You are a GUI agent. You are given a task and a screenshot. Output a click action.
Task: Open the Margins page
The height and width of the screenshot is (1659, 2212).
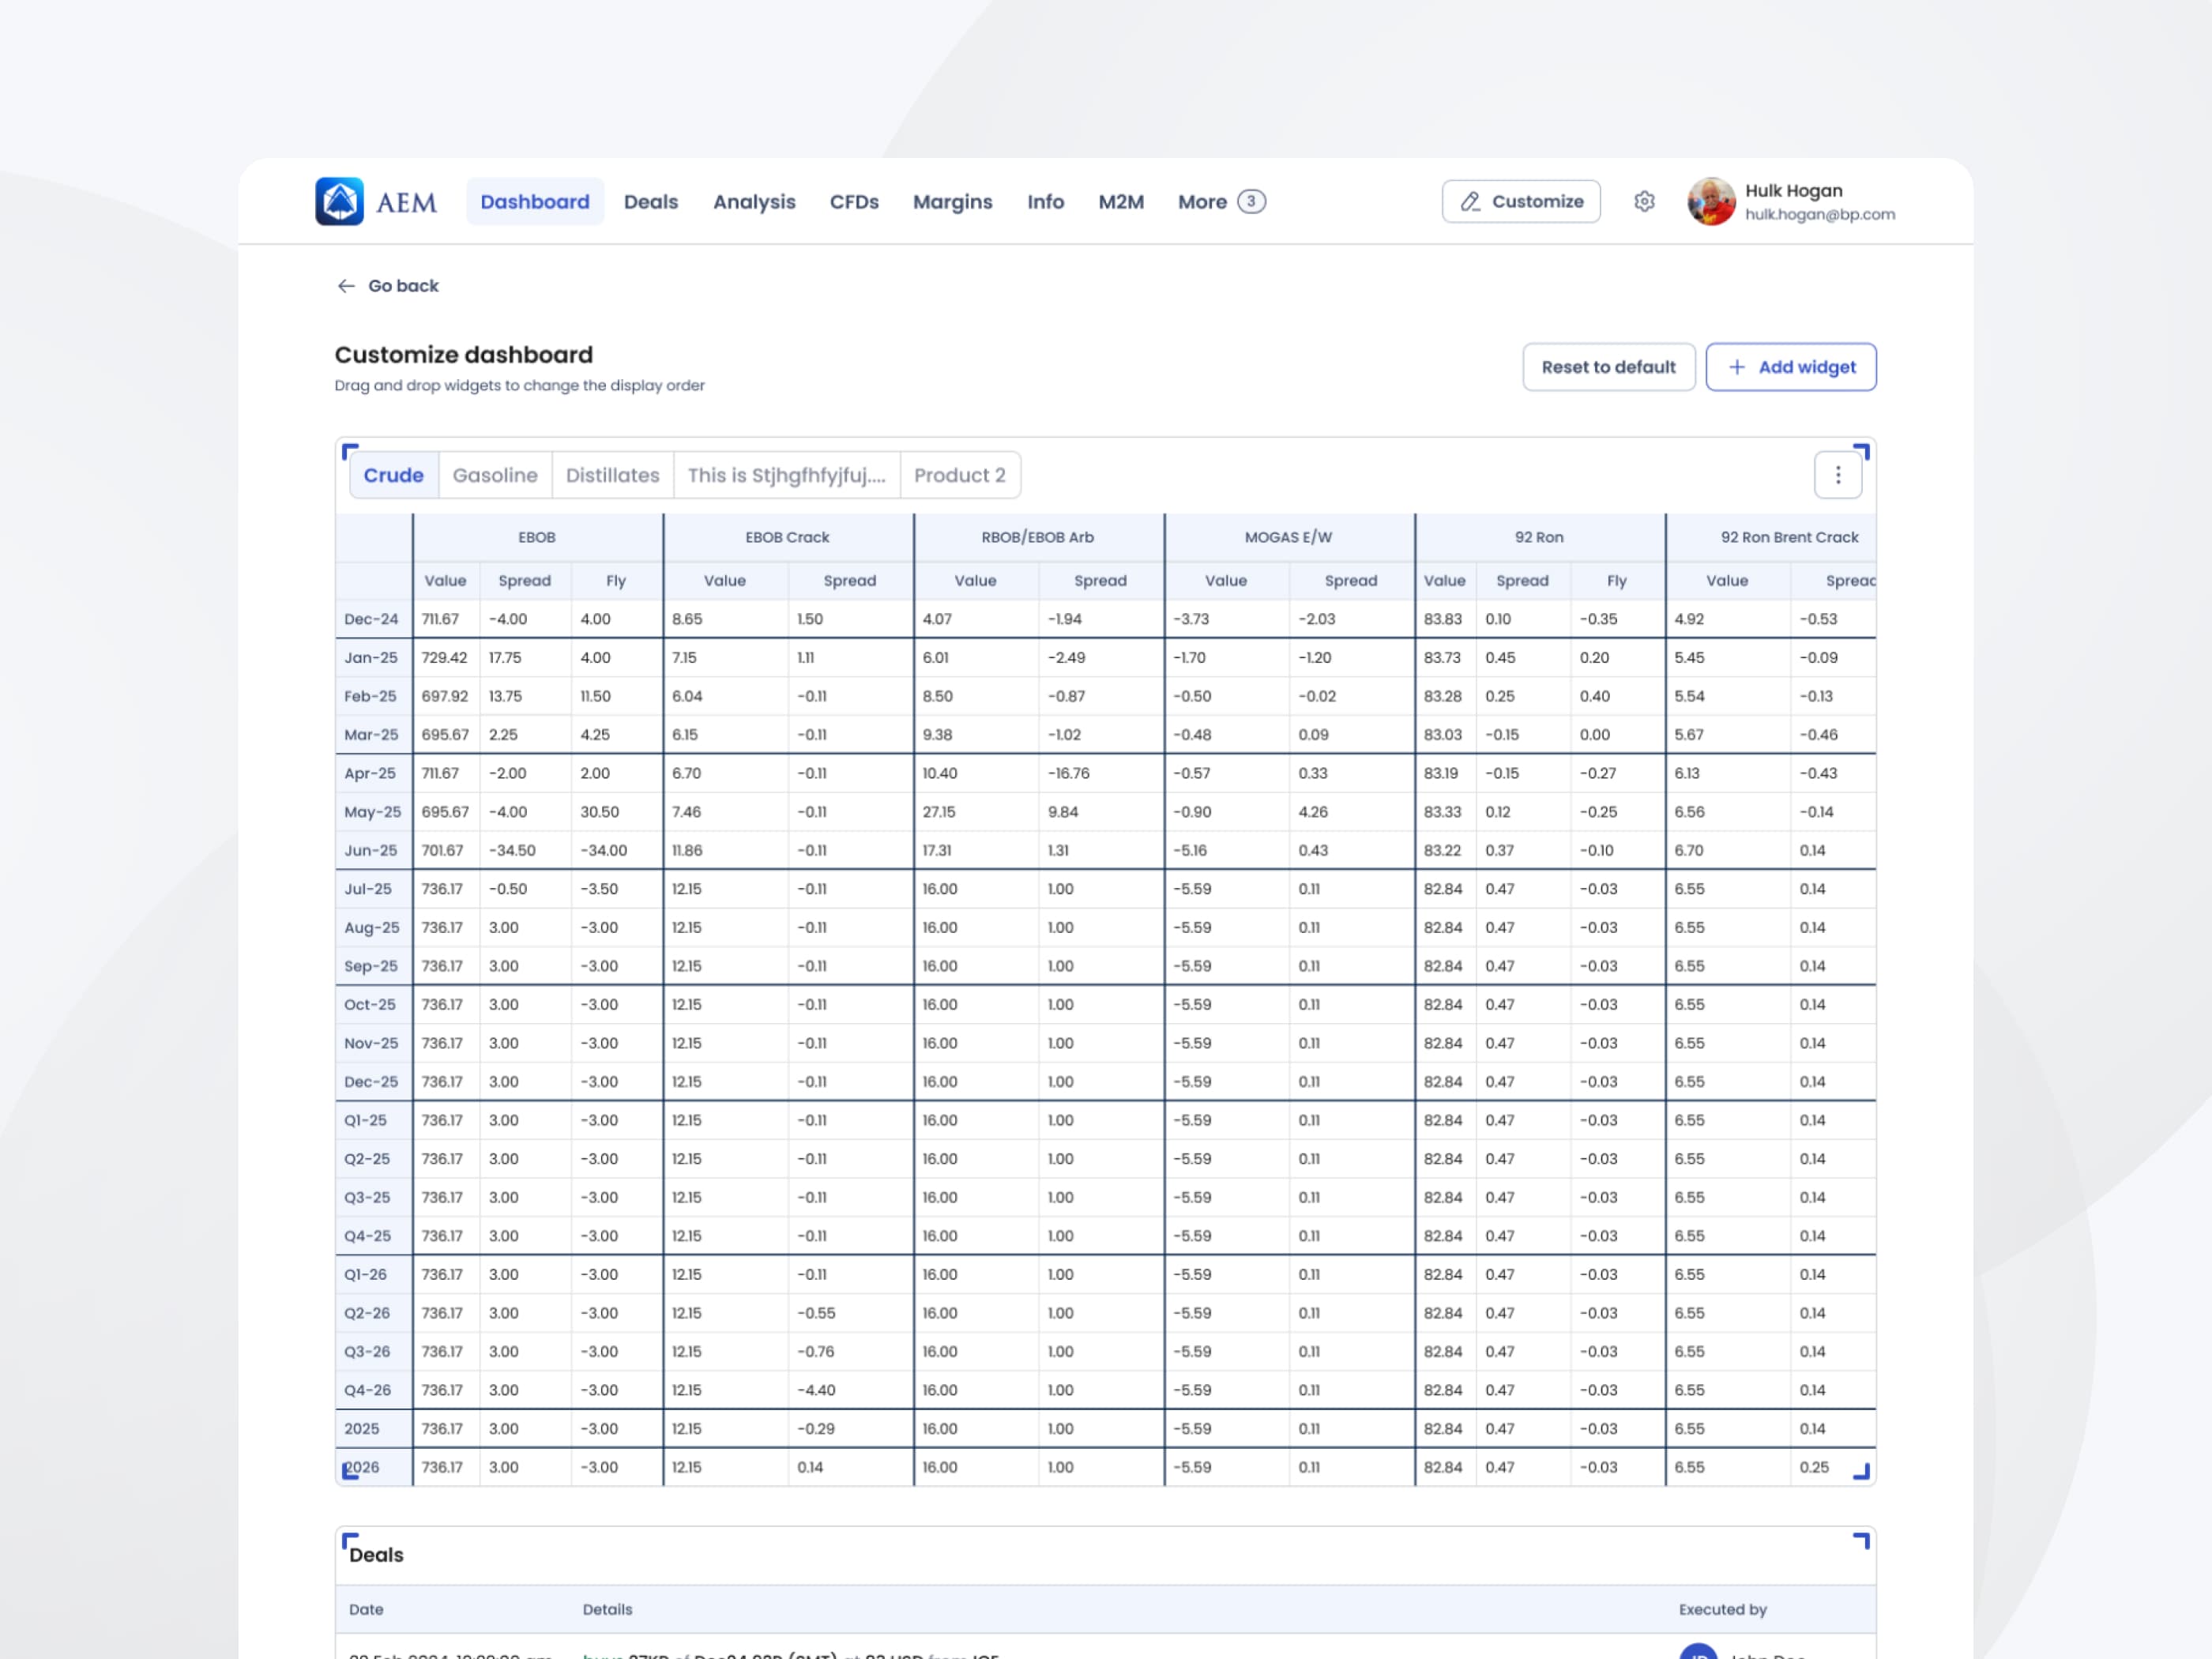pyautogui.click(x=952, y=201)
